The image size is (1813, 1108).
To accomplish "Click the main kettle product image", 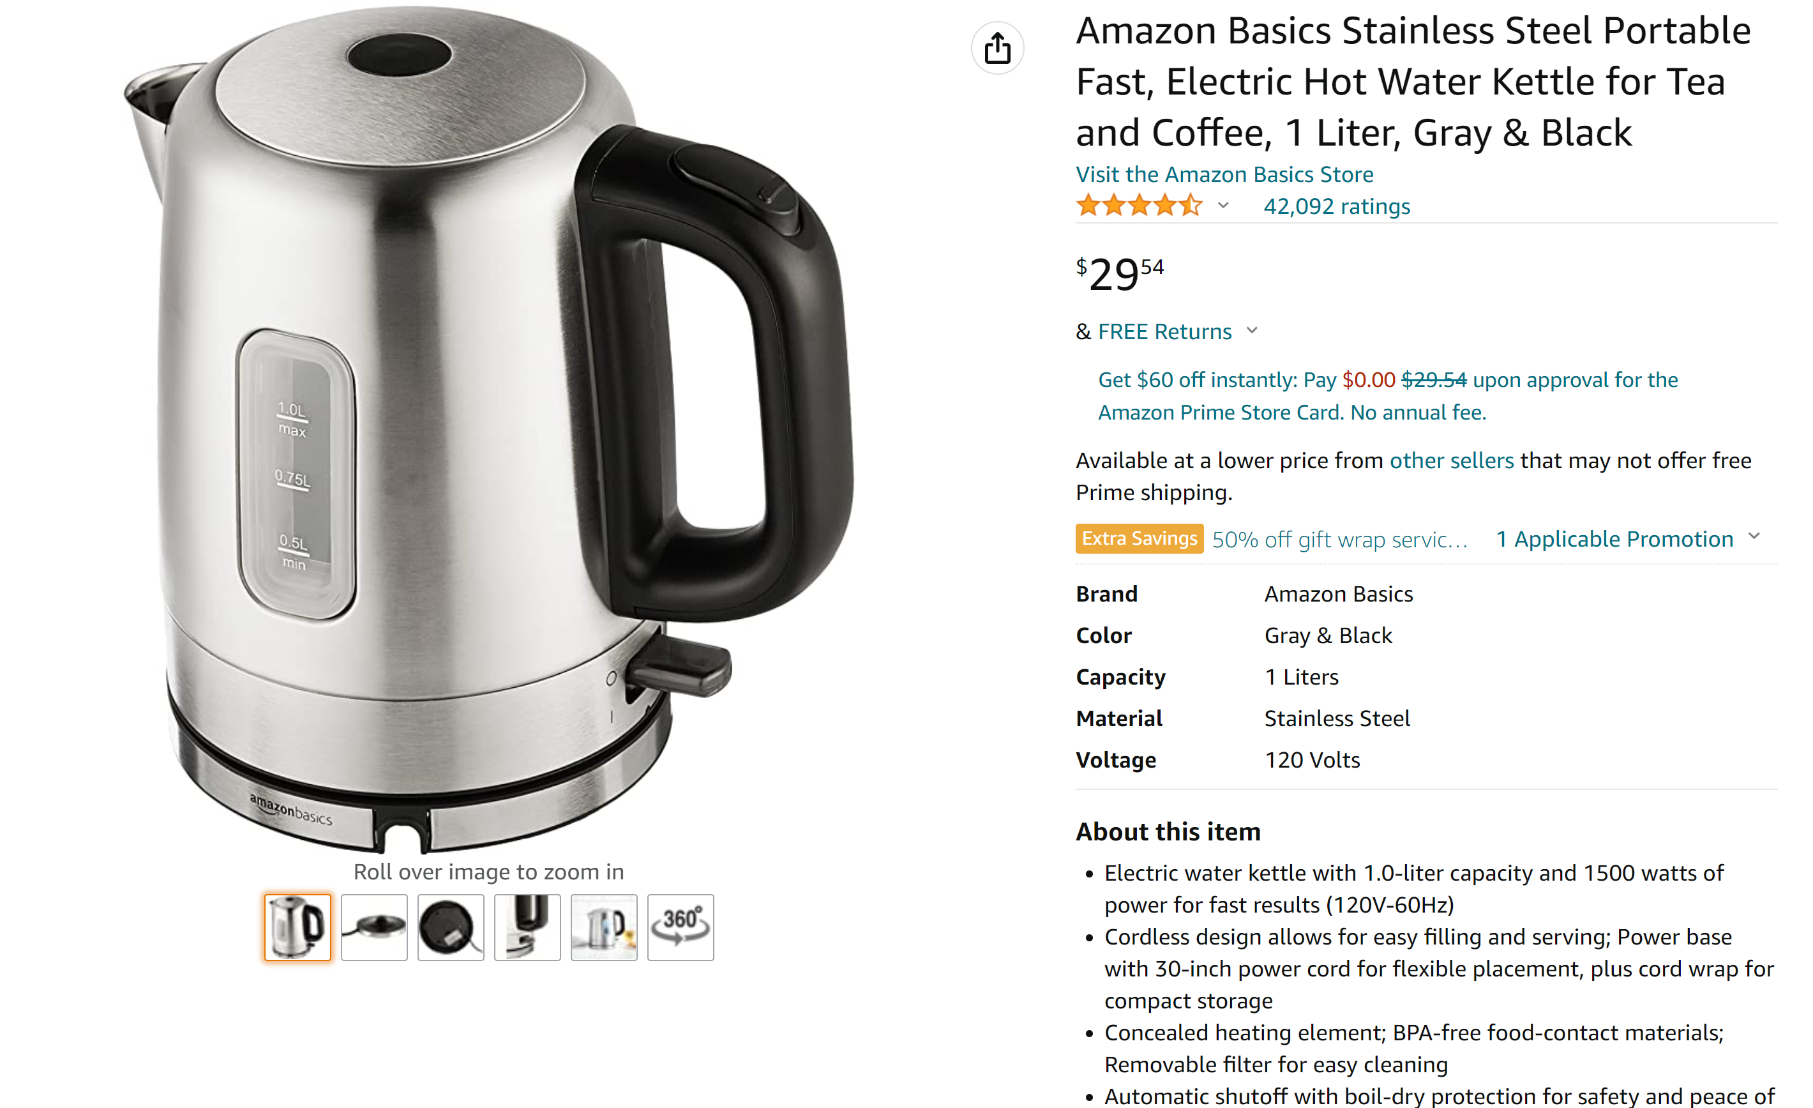I will pyautogui.click(x=488, y=430).
